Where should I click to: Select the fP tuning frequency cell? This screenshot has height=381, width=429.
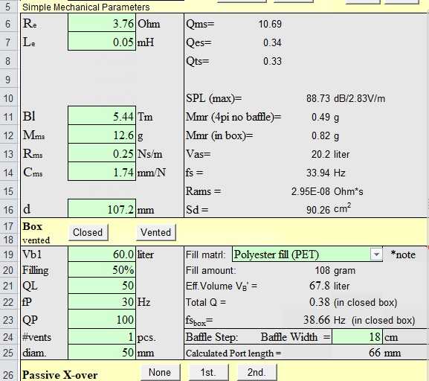[x=102, y=302]
